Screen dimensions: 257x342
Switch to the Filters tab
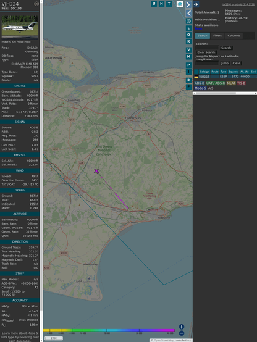pos(217,36)
